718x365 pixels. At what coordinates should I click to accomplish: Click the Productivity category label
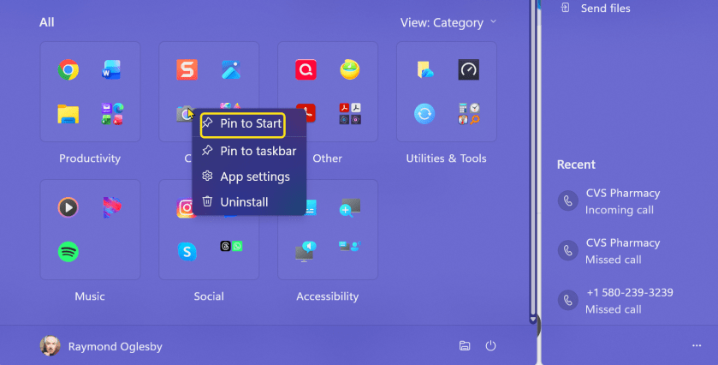point(90,159)
